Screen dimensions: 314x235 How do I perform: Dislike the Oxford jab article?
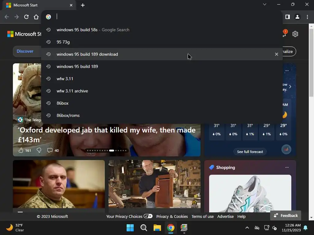click(39, 150)
